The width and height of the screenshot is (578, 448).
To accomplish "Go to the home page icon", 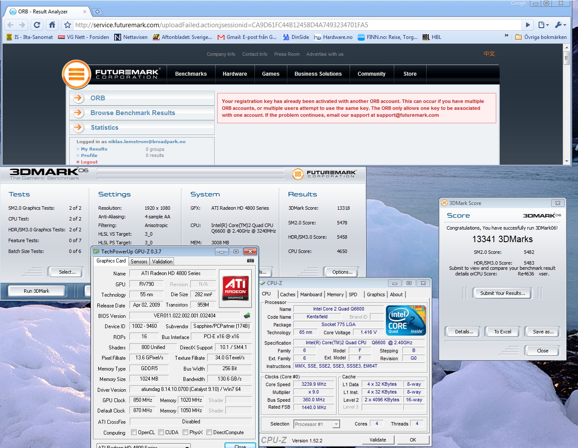I will click(x=52, y=25).
